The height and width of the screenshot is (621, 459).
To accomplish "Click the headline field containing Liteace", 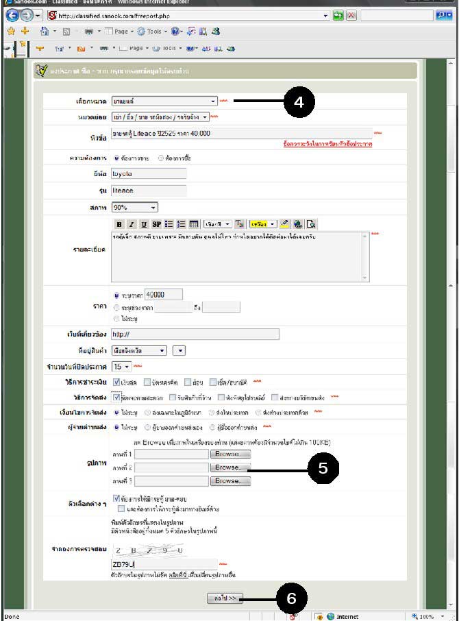I will (241, 134).
